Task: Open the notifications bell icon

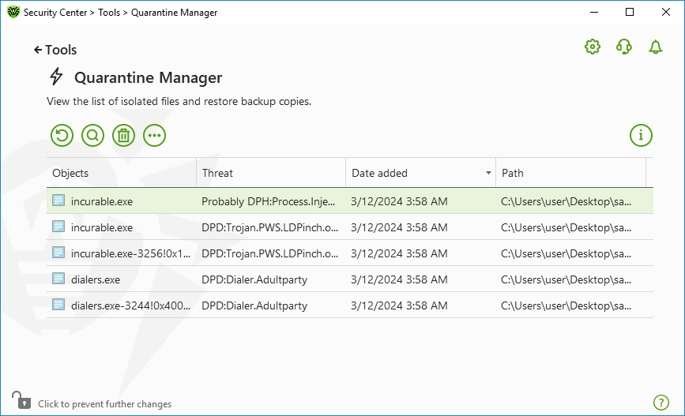Action: pos(655,47)
